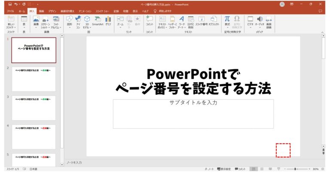Insert an Object (オブジェクト)
Screen dimensions: 330x173
[214, 21]
